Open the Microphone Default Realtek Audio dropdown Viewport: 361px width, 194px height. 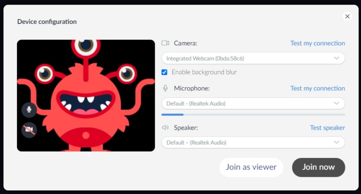tap(253, 103)
